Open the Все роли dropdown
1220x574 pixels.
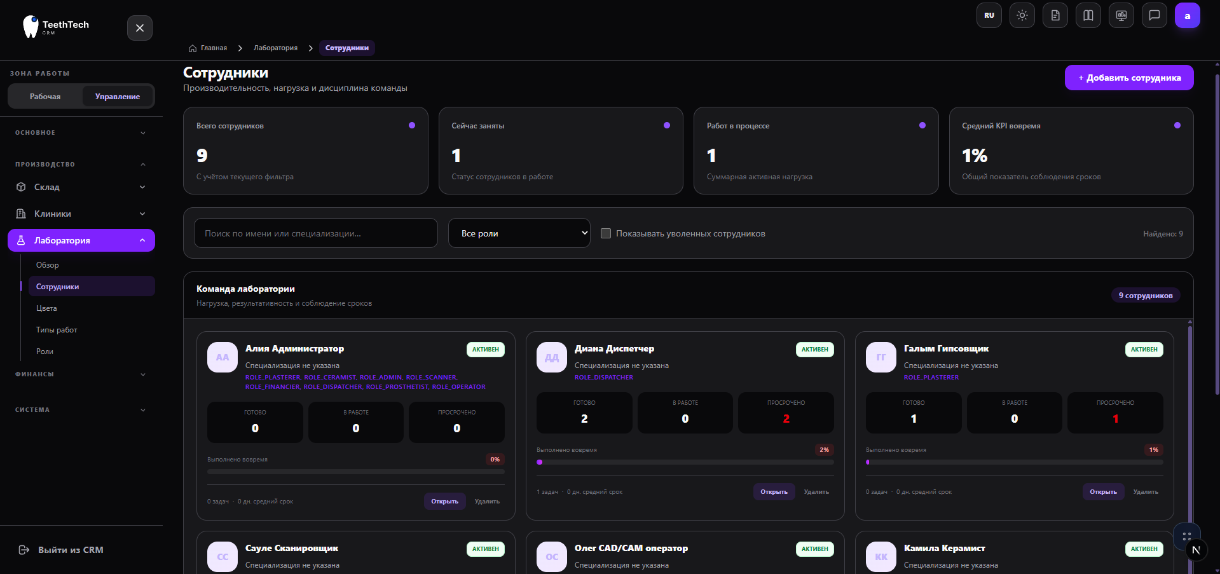(519, 233)
